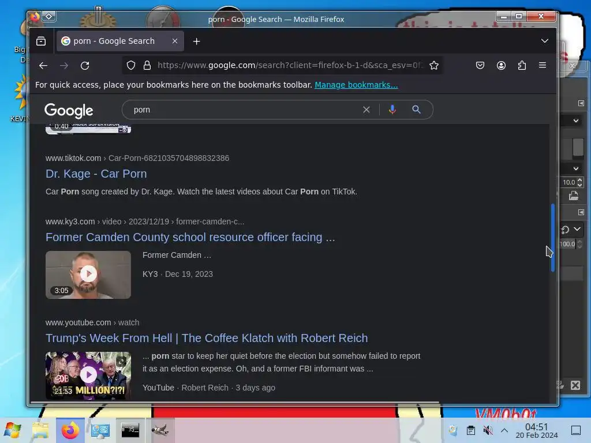The width and height of the screenshot is (591, 443).
Task: Click the document icon below 10.0 in GIMP
Action: [x=573, y=196]
